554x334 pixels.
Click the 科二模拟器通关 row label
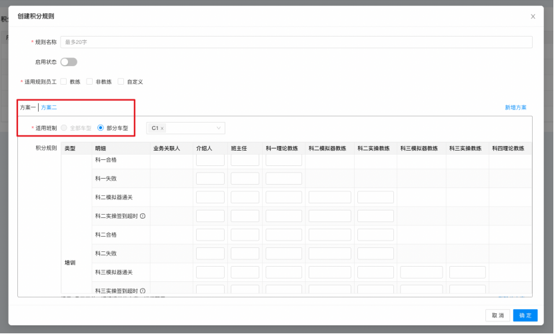point(114,197)
